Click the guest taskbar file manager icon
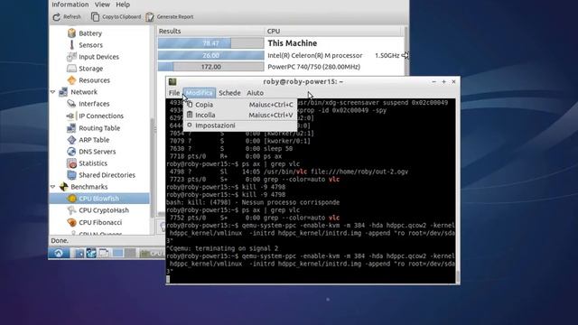This screenshot has height=325, width=578. 79,253
